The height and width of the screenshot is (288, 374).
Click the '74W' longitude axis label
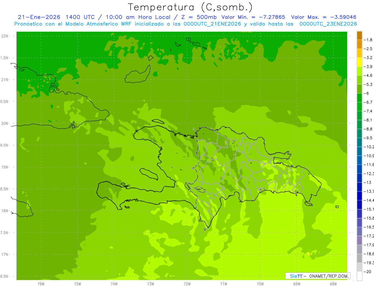click(x=114, y=284)
